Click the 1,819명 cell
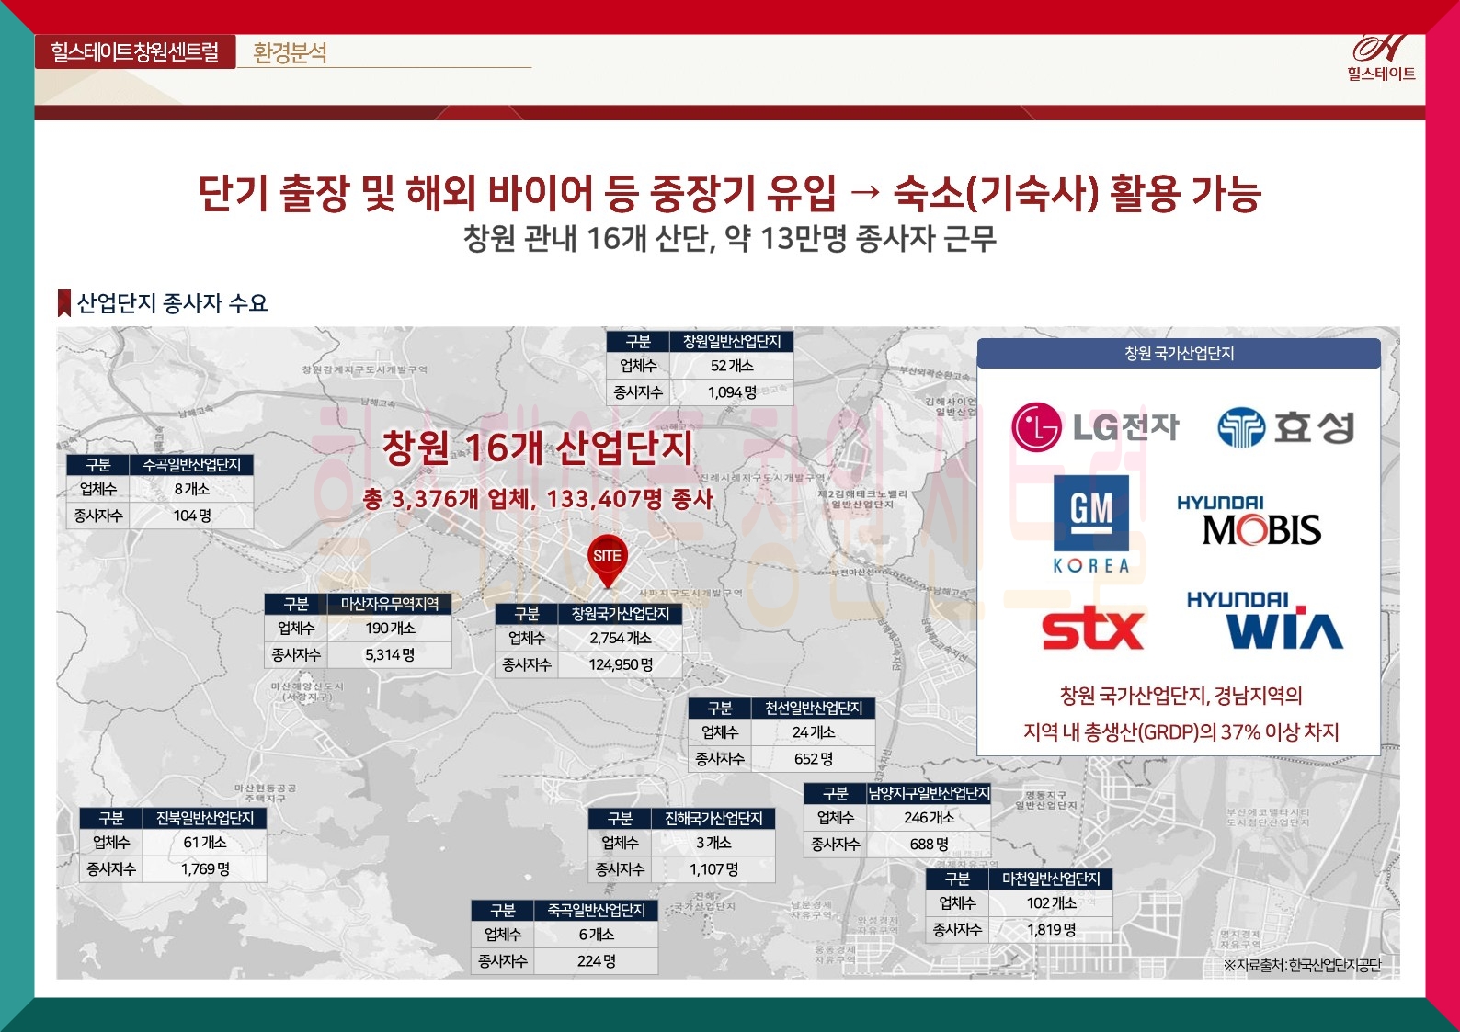This screenshot has width=1460, height=1032. tap(1051, 930)
